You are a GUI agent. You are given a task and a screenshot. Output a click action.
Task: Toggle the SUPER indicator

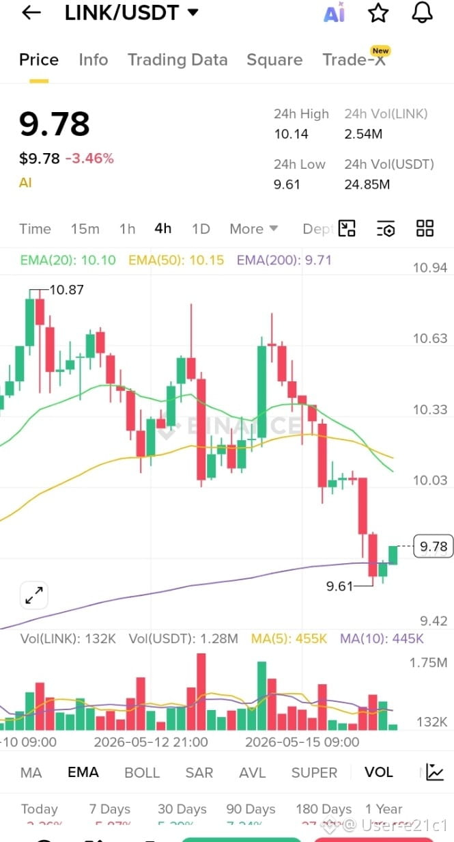314,773
